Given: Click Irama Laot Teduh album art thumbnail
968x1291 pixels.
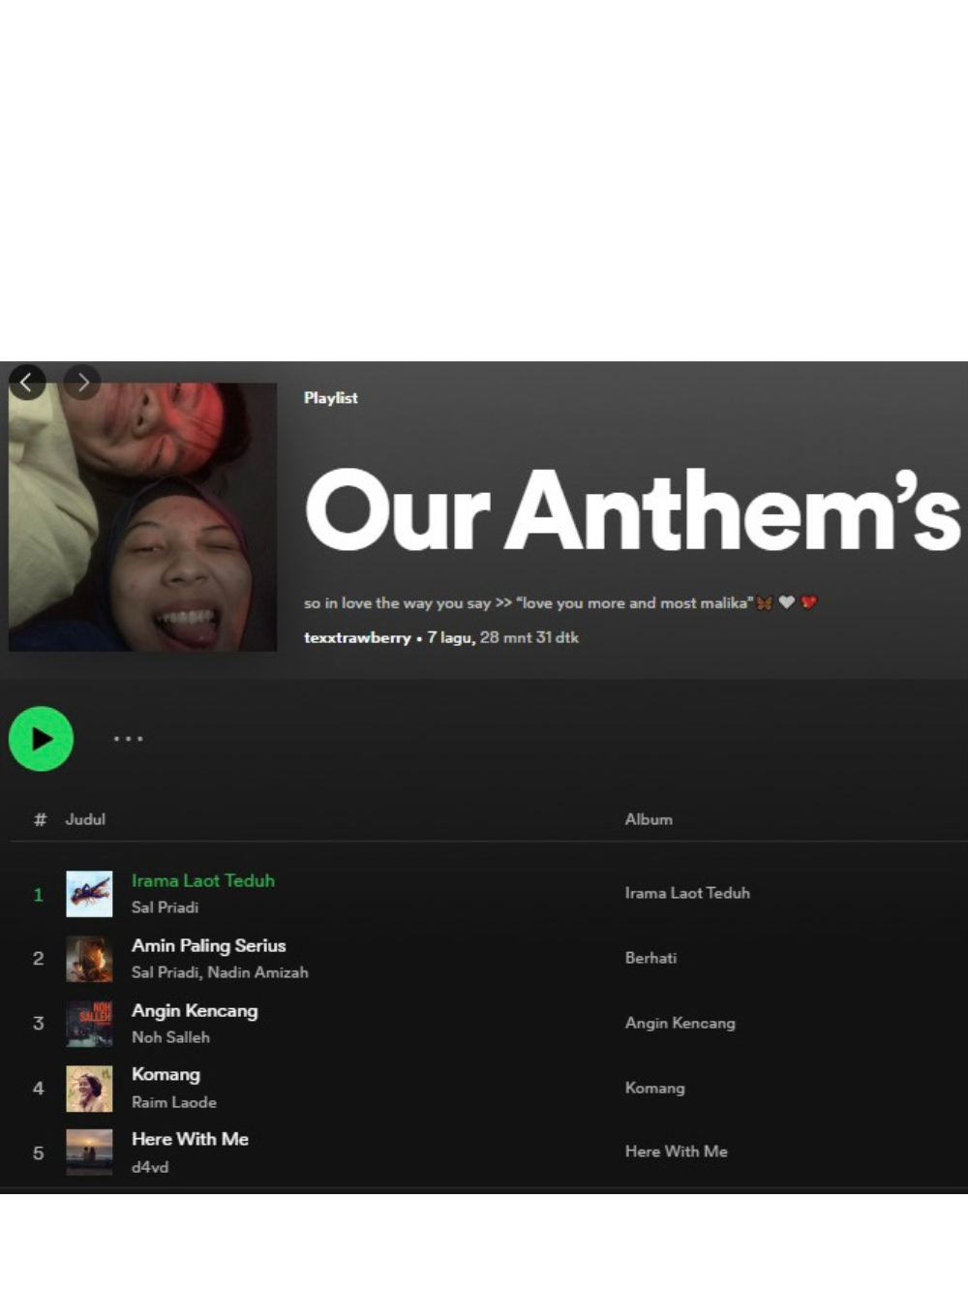Looking at the screenshot, I should tap(89, 894).
